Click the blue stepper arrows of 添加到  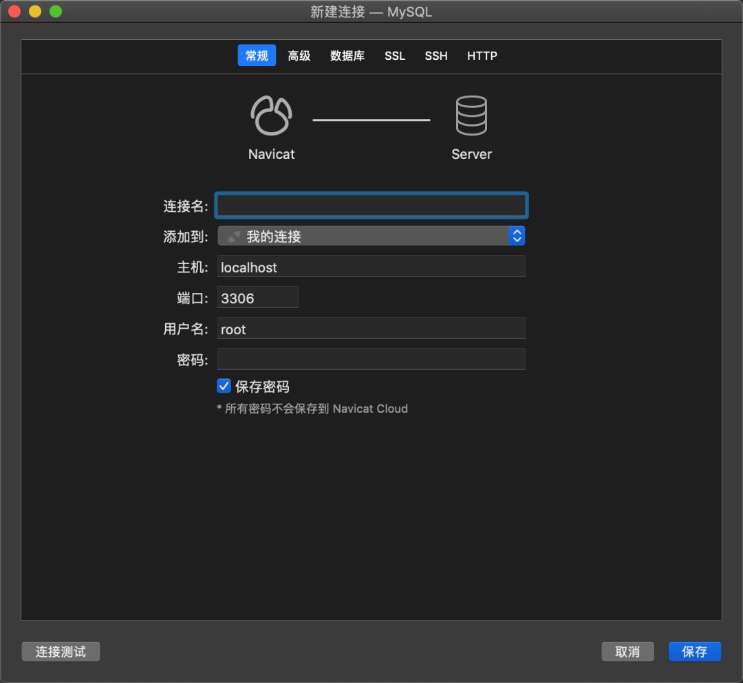(x=517, y=236)
